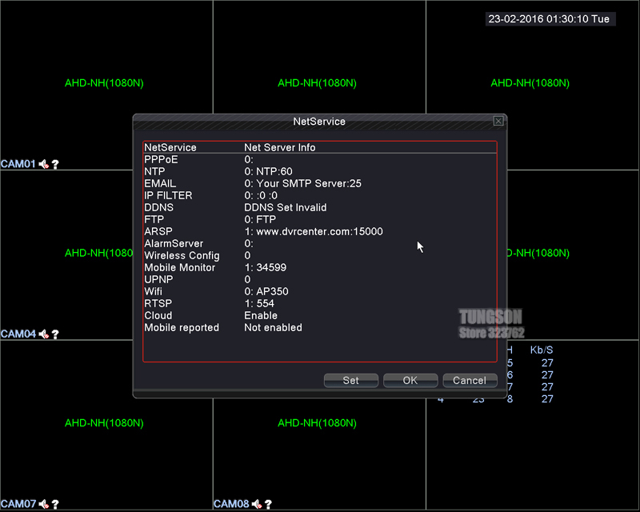Select the DDNS Set Invalid entry
The image size is (640, 512).
tap(320, 208)
